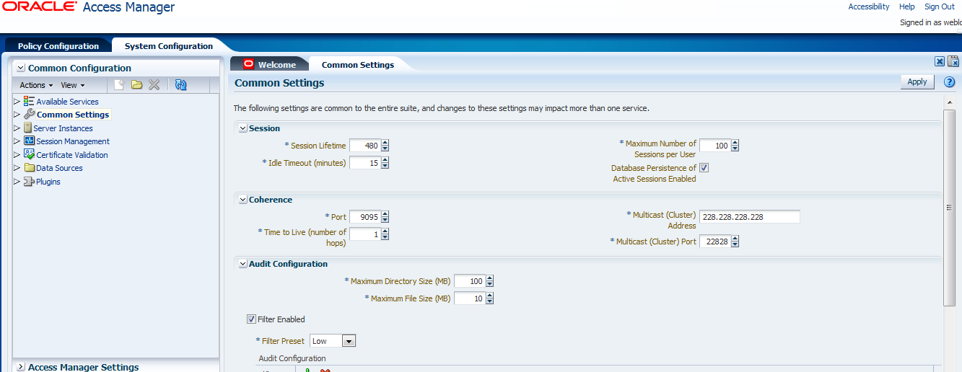Image resolution: width=962 pixels, height=372 pixels.
Task: Collapse the Session section
Action: (x=243, y=128)
